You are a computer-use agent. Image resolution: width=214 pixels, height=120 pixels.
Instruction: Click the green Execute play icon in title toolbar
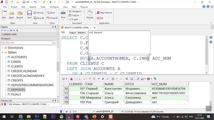[x=50, y=2]
